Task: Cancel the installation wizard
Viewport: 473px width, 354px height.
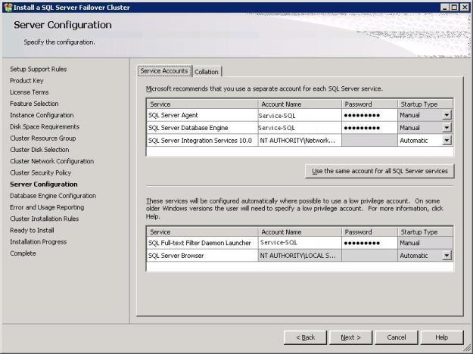Action: pos(396,337)
